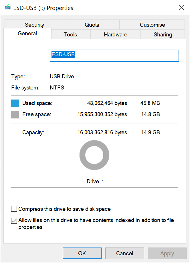Select the '45.8 MB' used value
This screenshot has width=190, height=263.
coord(150,103)
